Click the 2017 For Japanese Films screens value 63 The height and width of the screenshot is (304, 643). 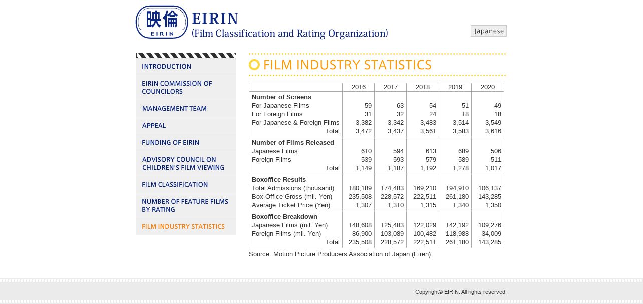400,106
